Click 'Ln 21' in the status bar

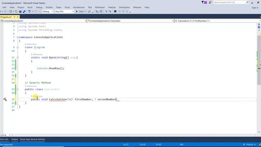tap(126, 145)
